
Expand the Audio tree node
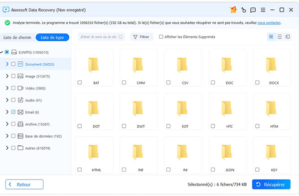point(7,100)
